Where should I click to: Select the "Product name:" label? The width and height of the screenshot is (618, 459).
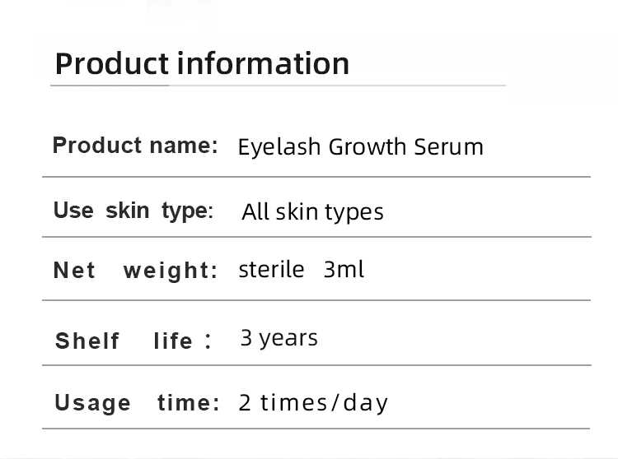click(135, 146)
